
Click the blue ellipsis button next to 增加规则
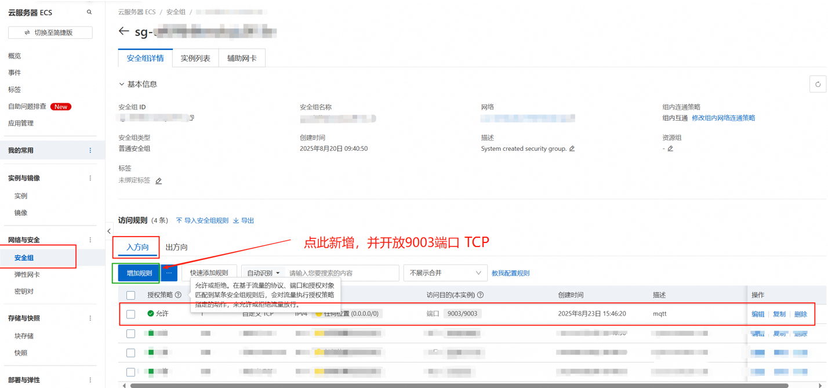tap(169, 273)
